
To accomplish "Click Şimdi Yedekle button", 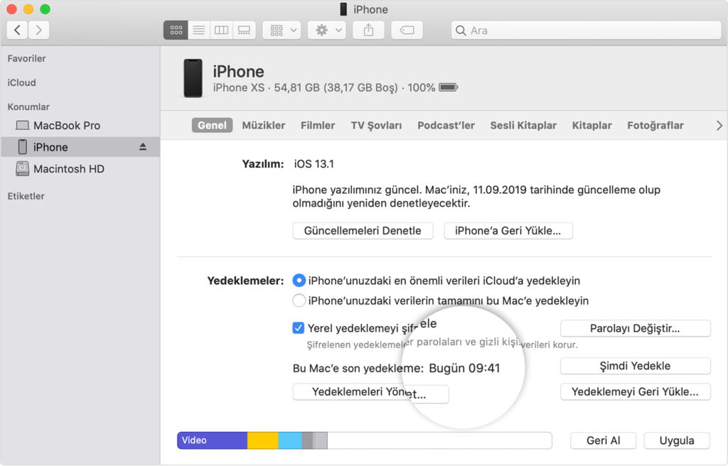I will click(x=635, y=366).
